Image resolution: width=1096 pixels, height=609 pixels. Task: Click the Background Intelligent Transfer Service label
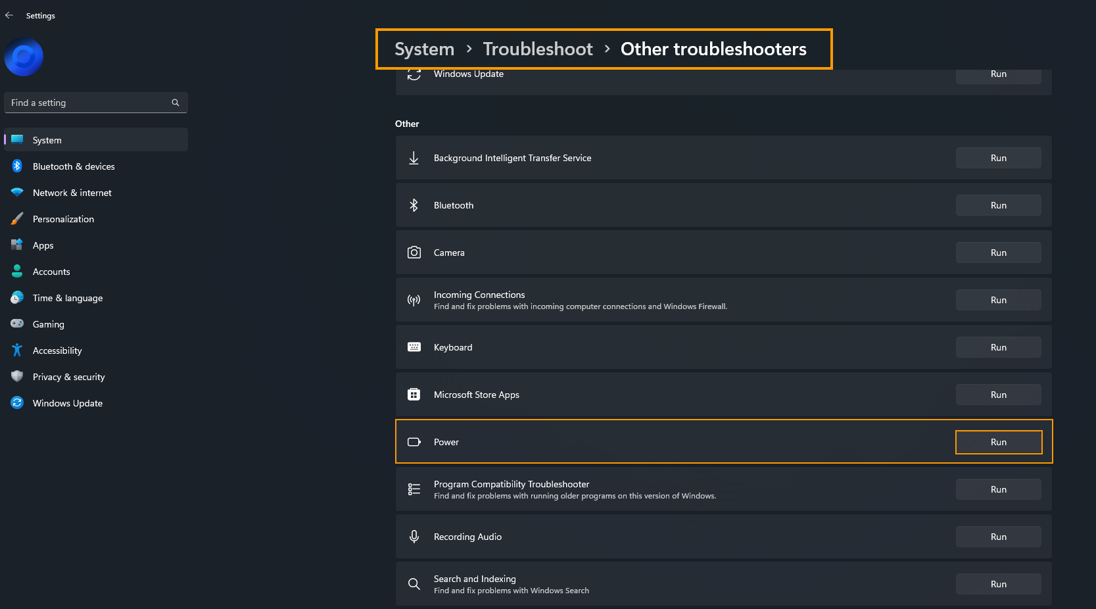[512, 158]
